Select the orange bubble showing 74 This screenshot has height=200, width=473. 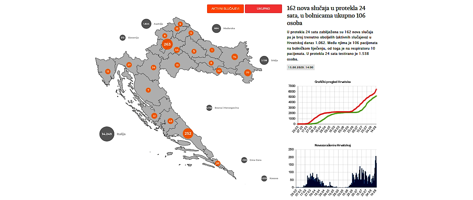(235, 57)
